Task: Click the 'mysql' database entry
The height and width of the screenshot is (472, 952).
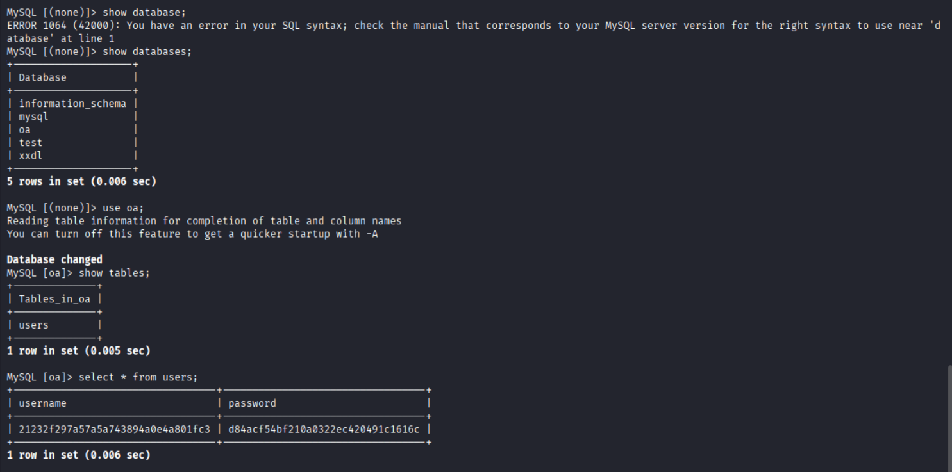Action: [33, 117]
